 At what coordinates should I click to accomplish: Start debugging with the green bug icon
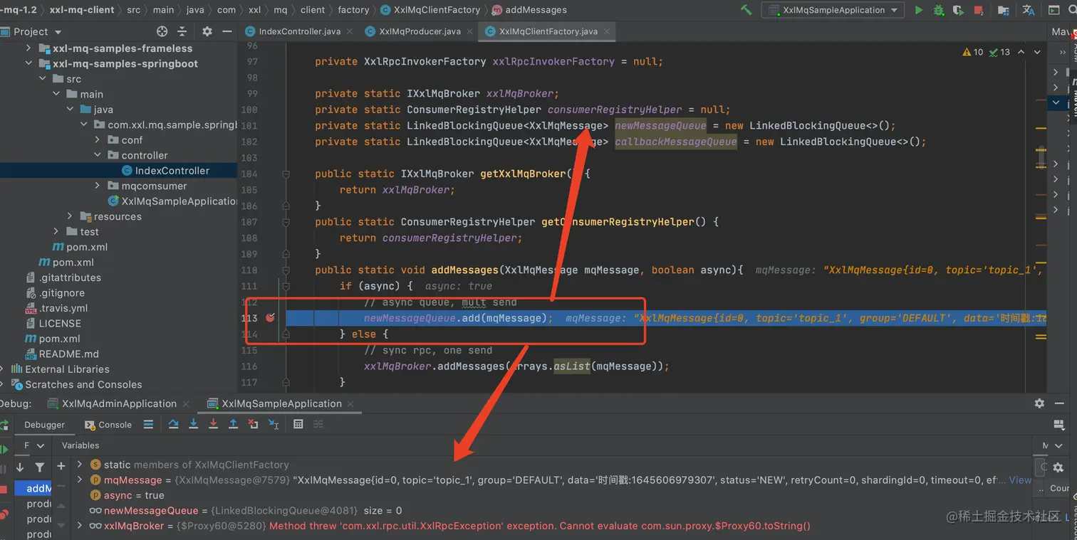pos(939,10)
